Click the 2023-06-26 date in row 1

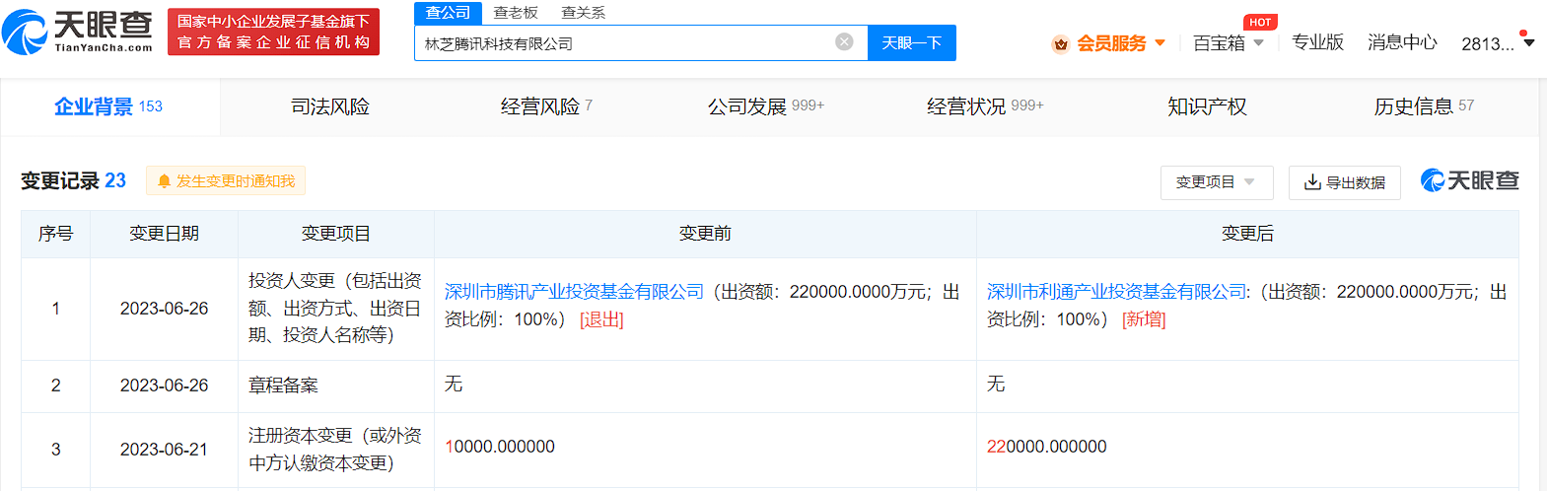point(164,309)
